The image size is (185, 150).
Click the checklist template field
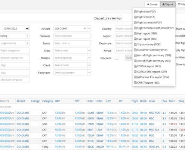(15, 80)
